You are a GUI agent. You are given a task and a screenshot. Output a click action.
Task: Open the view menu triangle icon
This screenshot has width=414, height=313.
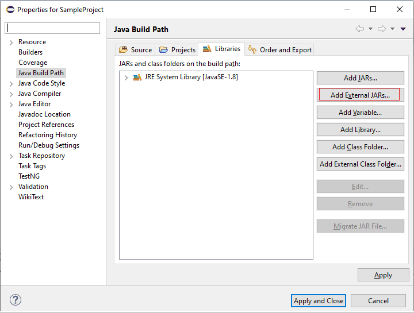click(403, 29)
